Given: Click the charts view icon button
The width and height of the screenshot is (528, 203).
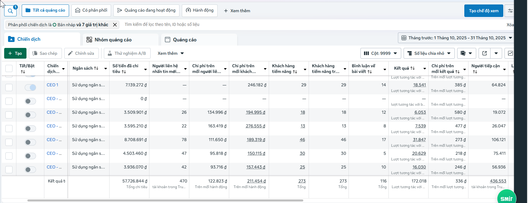Looking at the screenshot, I should 510,53.
